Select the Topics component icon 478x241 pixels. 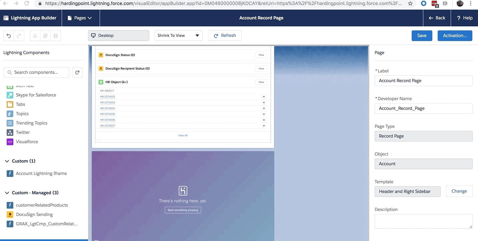tap(10, 114)
